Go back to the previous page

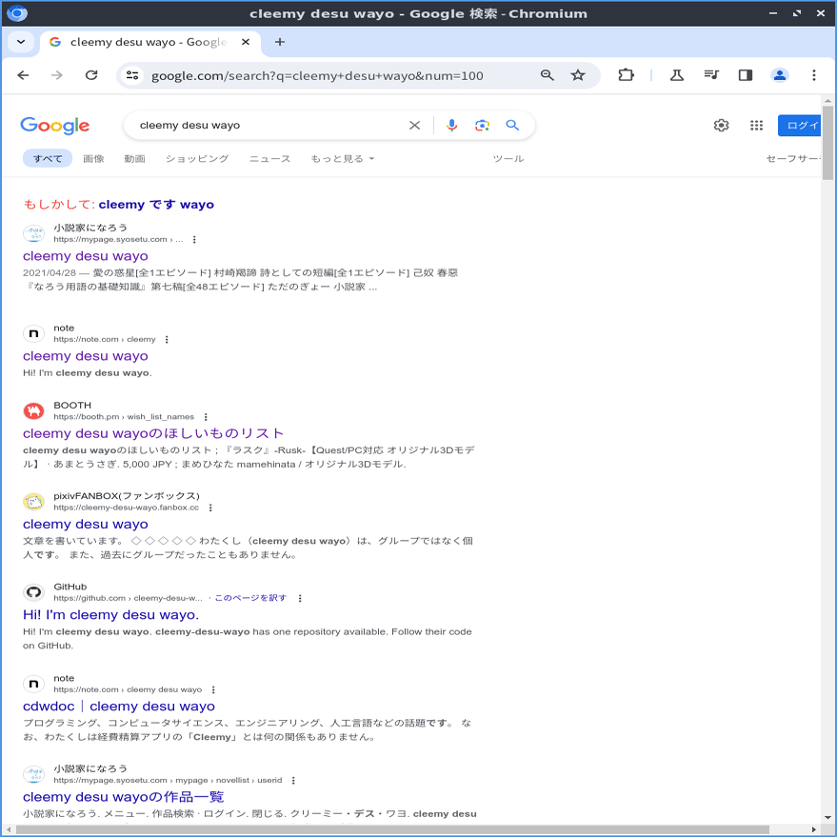23,75
